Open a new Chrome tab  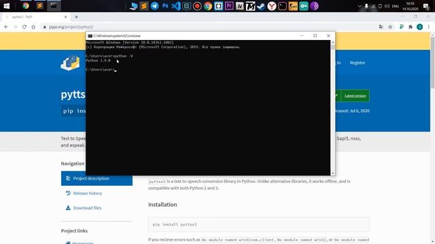coord(76,17)
